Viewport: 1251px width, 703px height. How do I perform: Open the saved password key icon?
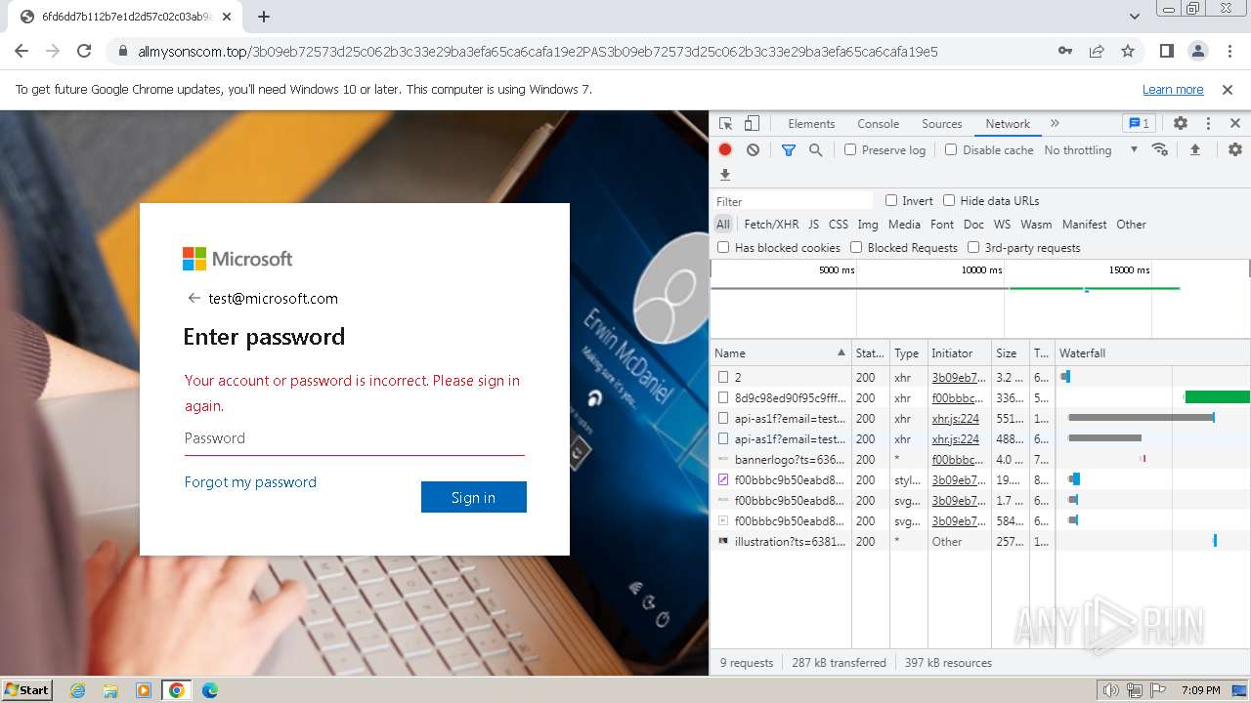point(1065,51)
